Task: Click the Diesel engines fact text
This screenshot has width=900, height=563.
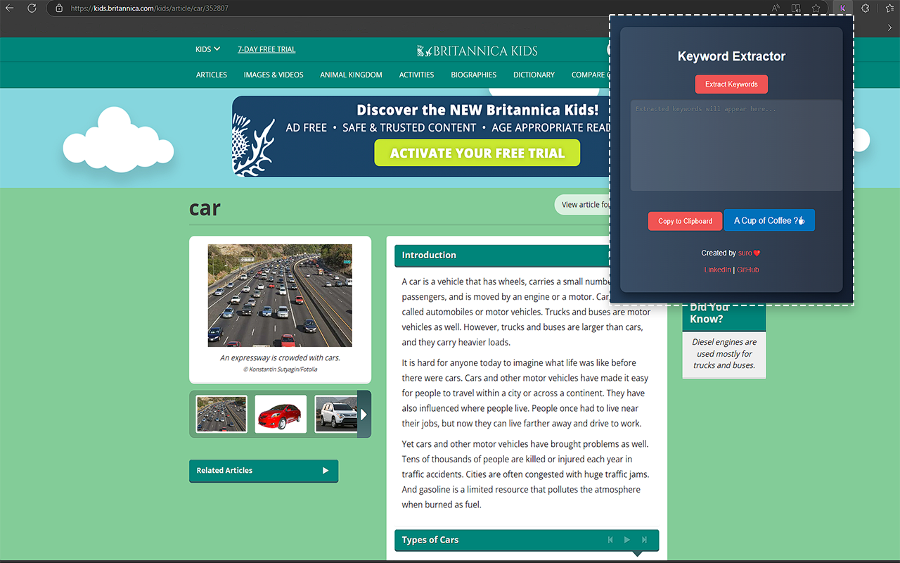Action: click(724, 353)
